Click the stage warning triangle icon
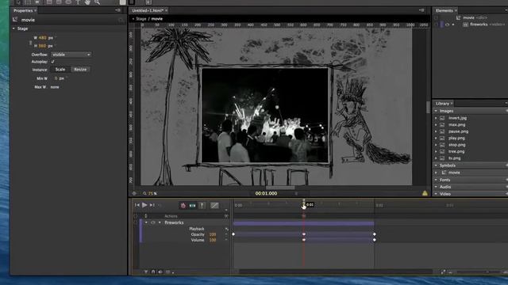This screenshot has width=508, height=285. click(x=425, y=193)
